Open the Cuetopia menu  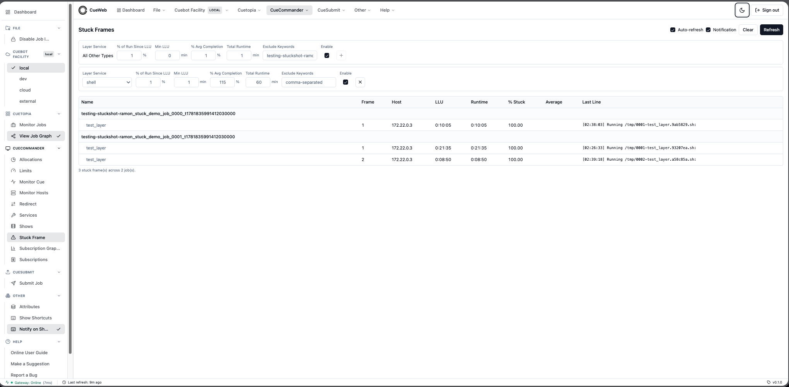pos(249,10)
